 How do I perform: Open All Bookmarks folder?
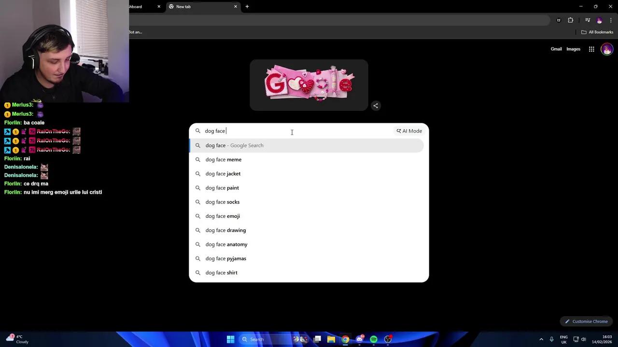coord(597,32)
